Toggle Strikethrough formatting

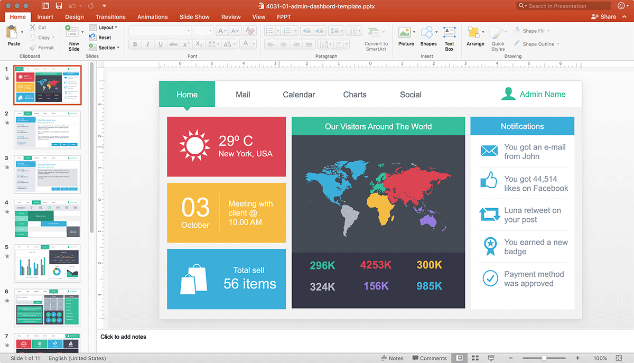173,44
